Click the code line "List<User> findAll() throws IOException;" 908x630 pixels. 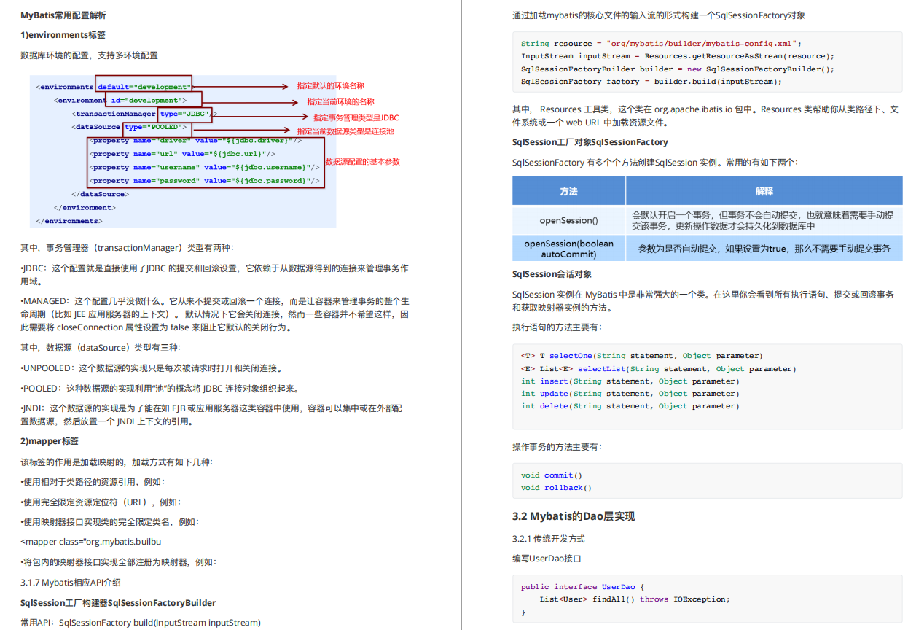[x=635, y=599]
